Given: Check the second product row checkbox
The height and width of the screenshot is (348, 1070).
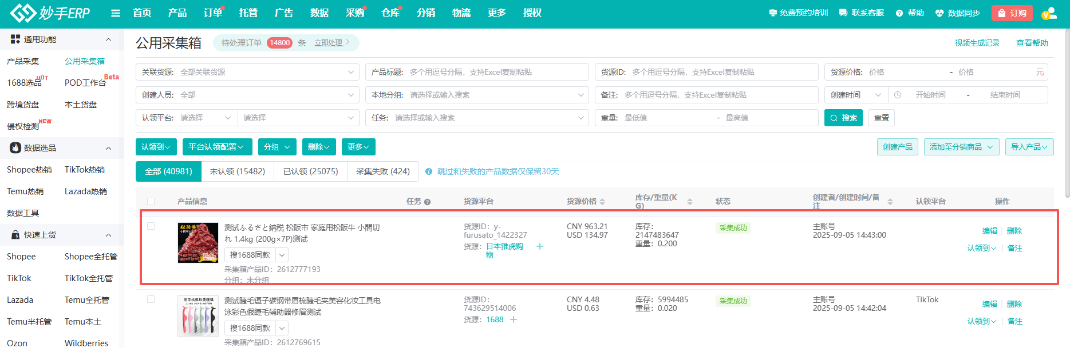Looking at the screenshot, I should tap(151, 299).
